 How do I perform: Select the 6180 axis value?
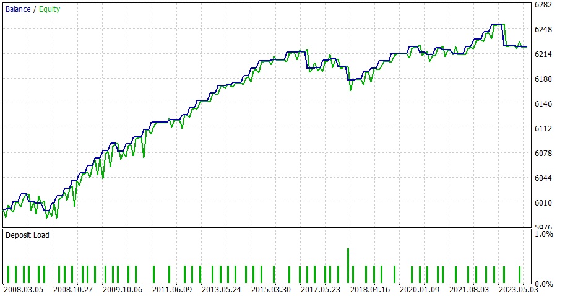[543, 79]
